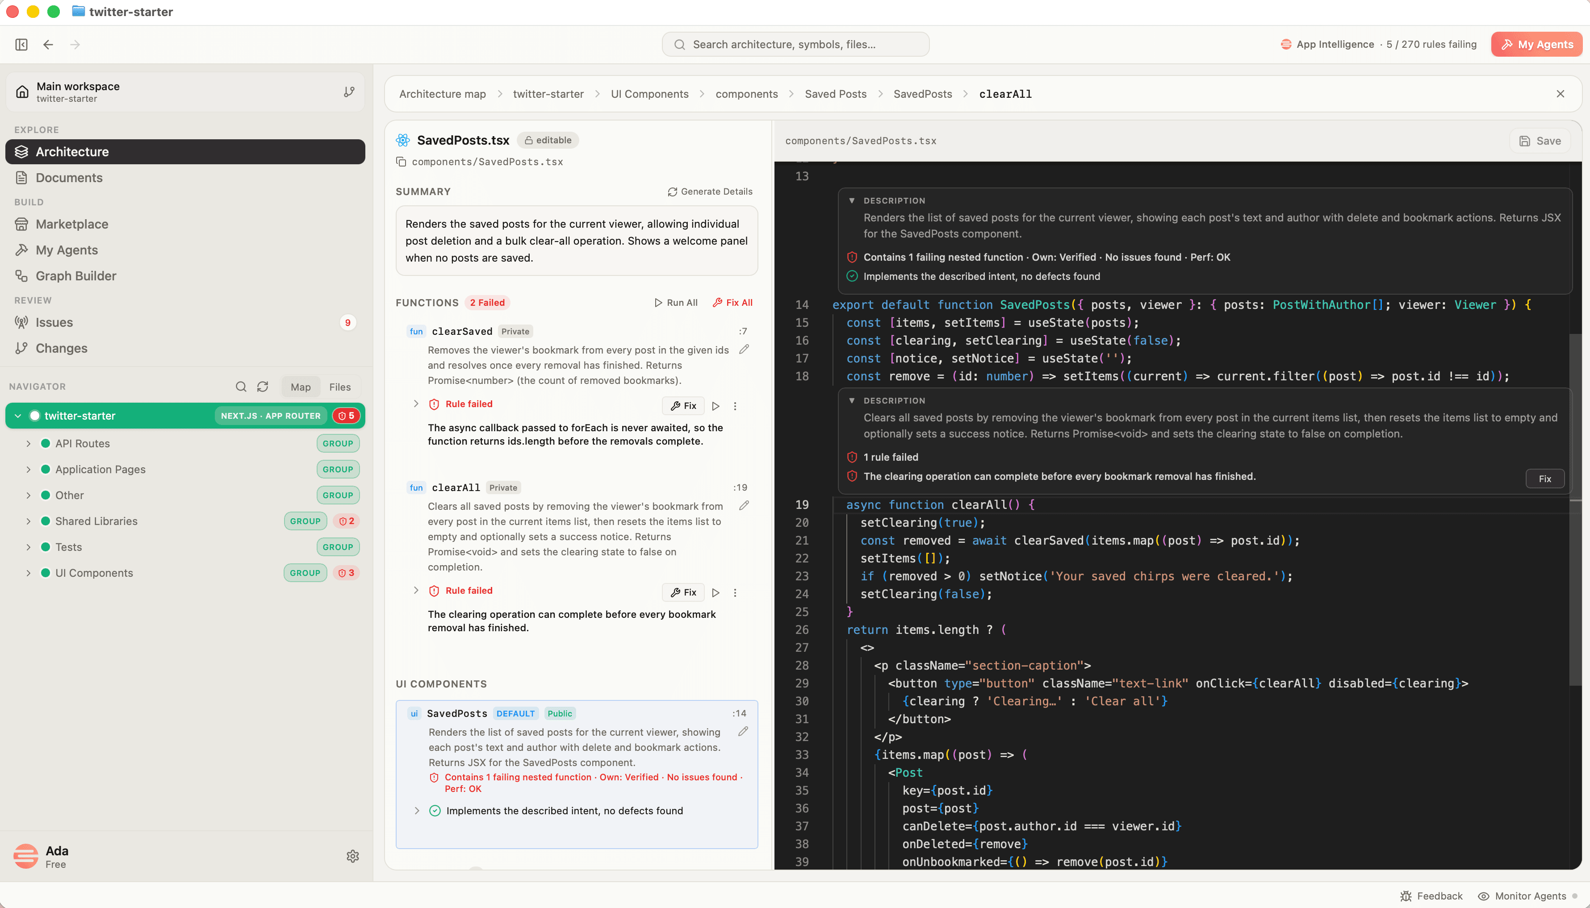This screenshot has width=1590, height=908.
Task: Close the breadcrumb panel with X
Action: click(x=1560, y=94)
